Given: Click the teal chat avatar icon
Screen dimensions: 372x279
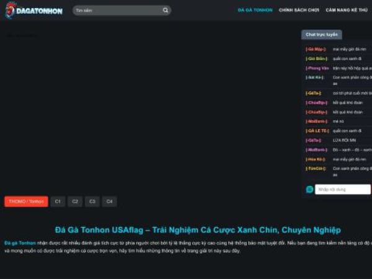Looking at the screenshot, I should [x=309, y=189].
